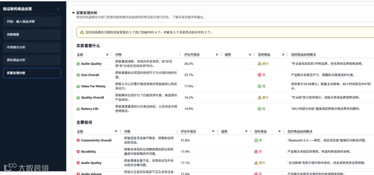Viewport: 374px width, 175px height.
Task: Open 趋势 filter dropdown in 买家喜爱什么 table
Action: pyautogui.click(x=250, y=55)
